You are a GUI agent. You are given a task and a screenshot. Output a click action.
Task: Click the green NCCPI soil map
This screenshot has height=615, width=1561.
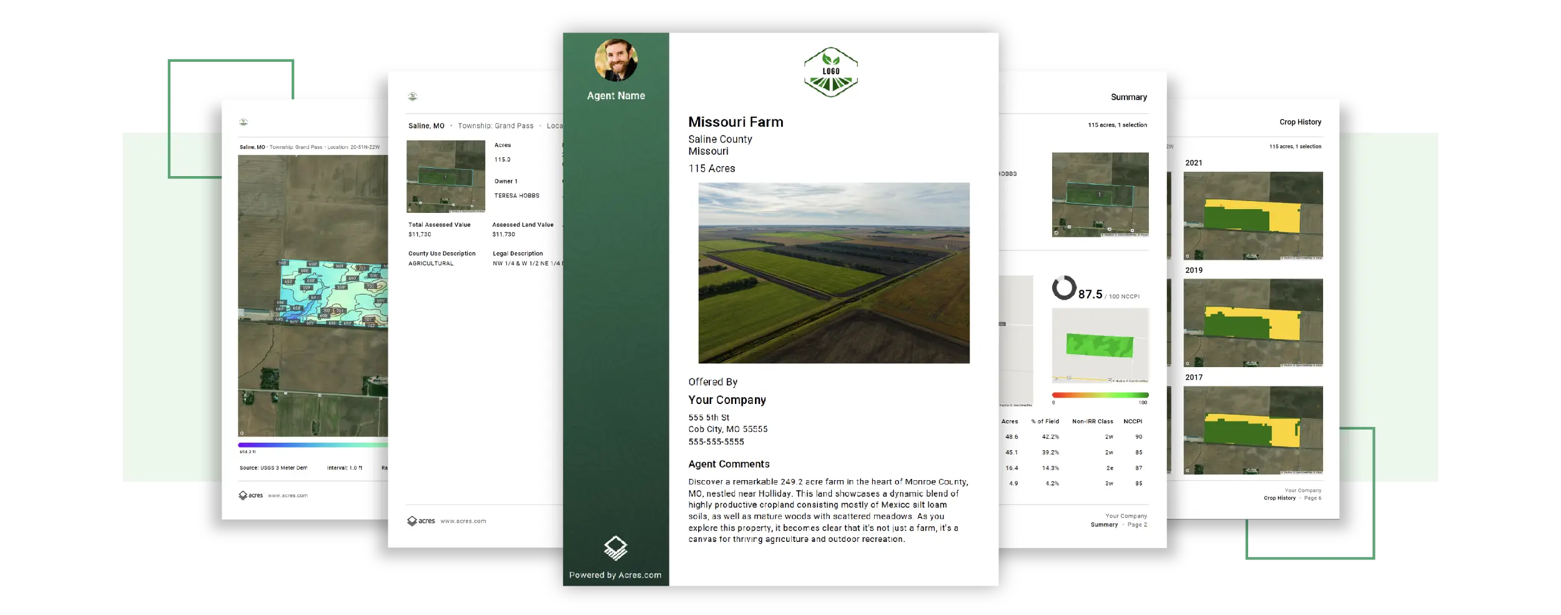point(1100,345)
